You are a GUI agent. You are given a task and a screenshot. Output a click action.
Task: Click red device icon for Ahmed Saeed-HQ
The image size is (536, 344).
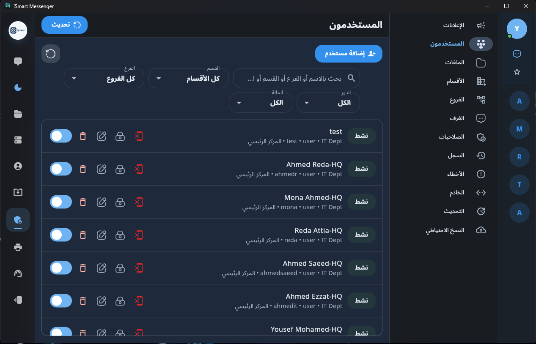pyautogui.click(x=139, y=268)
